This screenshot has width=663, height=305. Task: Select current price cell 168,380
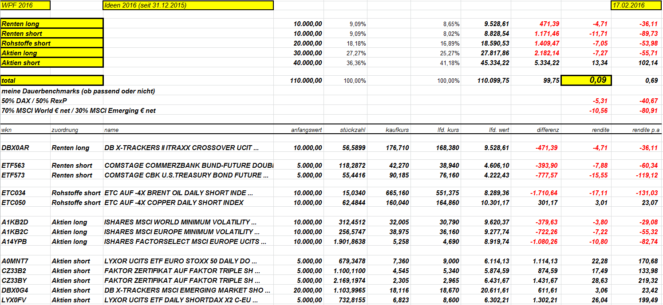coord(448,148)
